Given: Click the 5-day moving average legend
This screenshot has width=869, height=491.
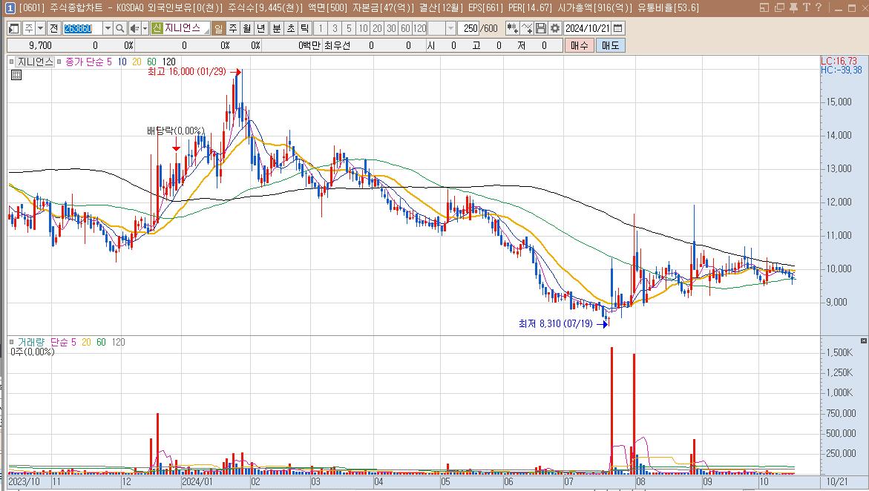Looking at the screenshot, I should coord(109,62).
